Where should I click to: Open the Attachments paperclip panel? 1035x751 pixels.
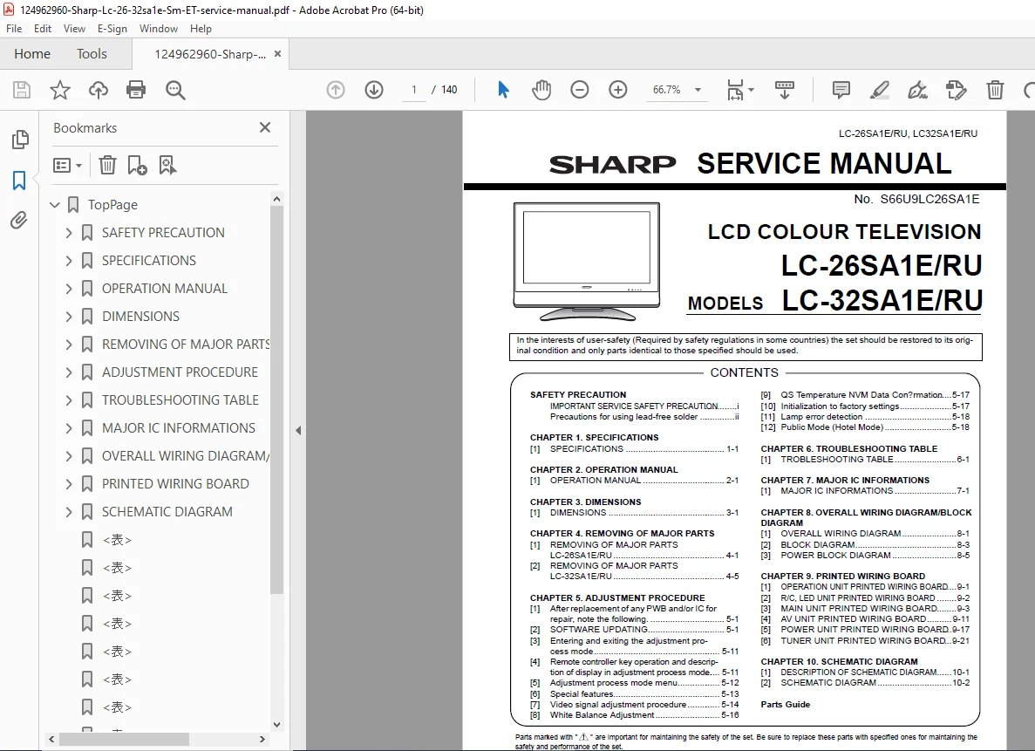click(x=19, y=220)
